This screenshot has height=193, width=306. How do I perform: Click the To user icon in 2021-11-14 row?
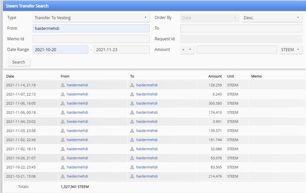point(132,85)
